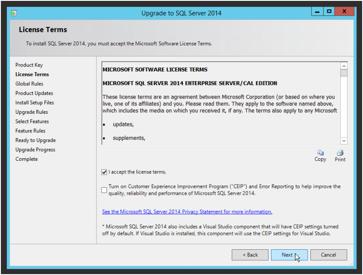Cancel the SQL Server upgrade setup
Viewport: 363px width, 275px height.
(x=329, y=255)
